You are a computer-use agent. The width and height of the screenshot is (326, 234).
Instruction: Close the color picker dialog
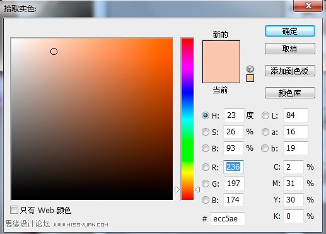(x=308, y=6)
